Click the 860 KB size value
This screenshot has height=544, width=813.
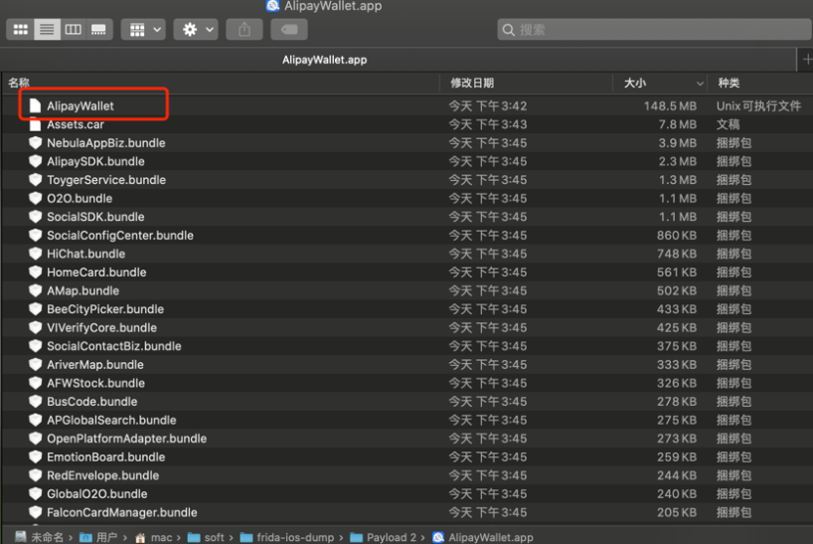point(677,235)
